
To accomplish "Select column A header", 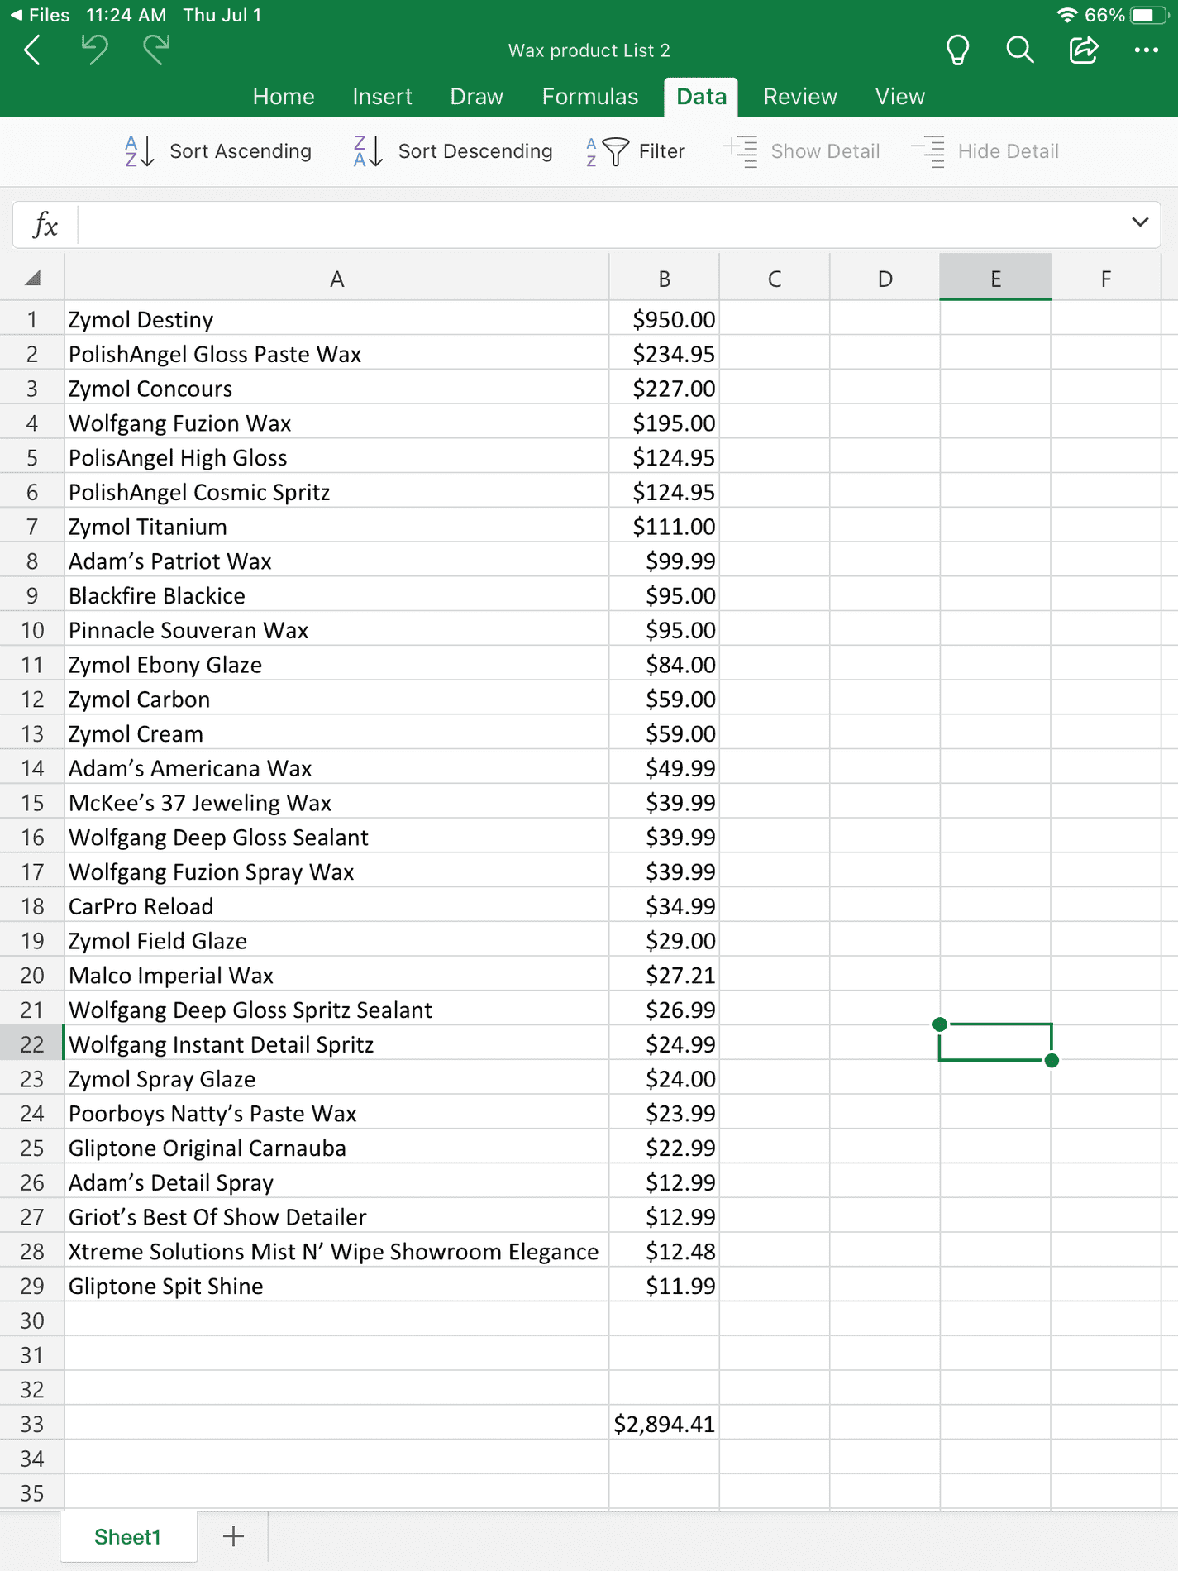I will tap(336, 278).
